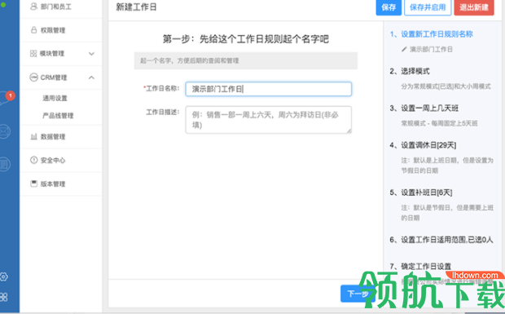The image size is (505, 314).
Task: Focus the 工作日名称 input field
Action: point(268,89)
